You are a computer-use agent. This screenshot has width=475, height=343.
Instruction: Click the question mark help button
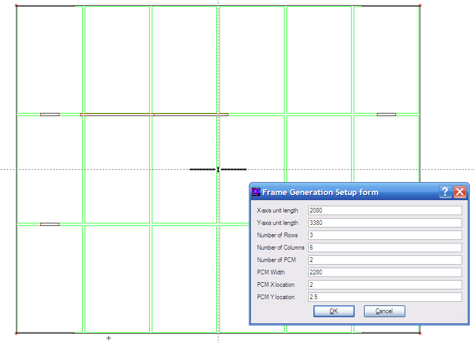(446, 192)
